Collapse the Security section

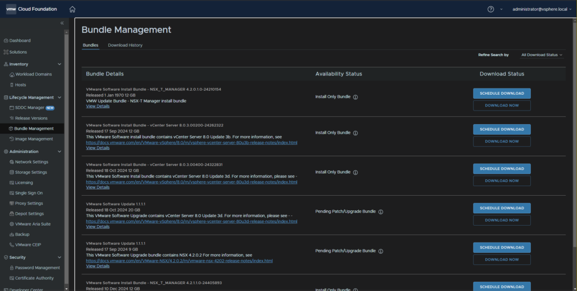pyautogui.click(x=60, y=258)
